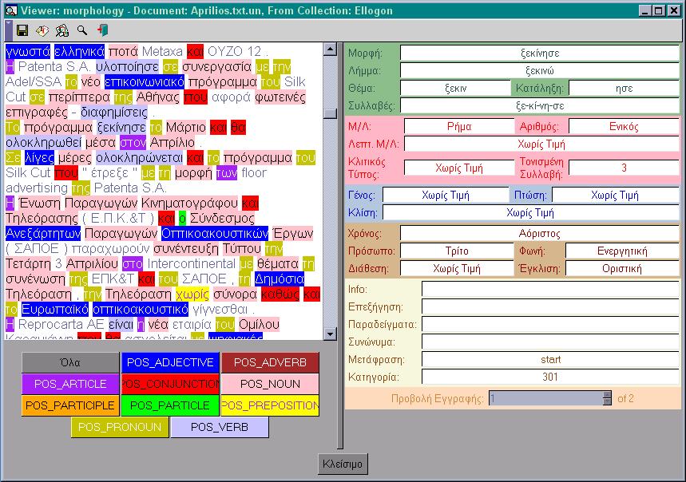Image resolution: width=686 pixels, height=482 pixels.
Task: Click the colour palette brush icon
Action: 62,30
